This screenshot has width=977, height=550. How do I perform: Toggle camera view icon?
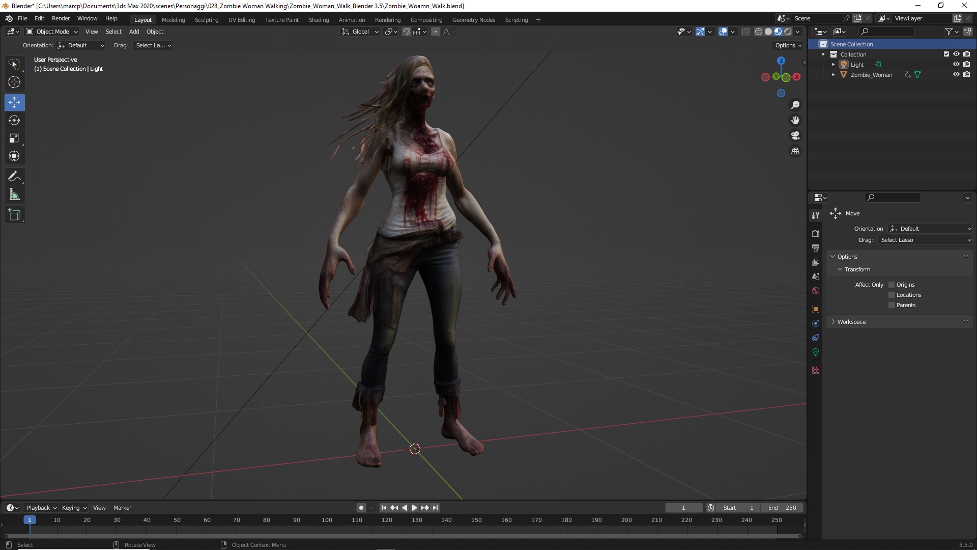pyautogui.click(x=795, y=135)
